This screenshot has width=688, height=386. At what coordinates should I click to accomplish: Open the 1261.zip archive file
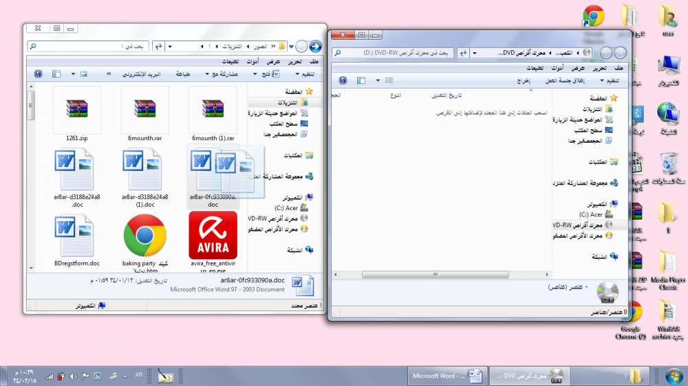[76, 110]
